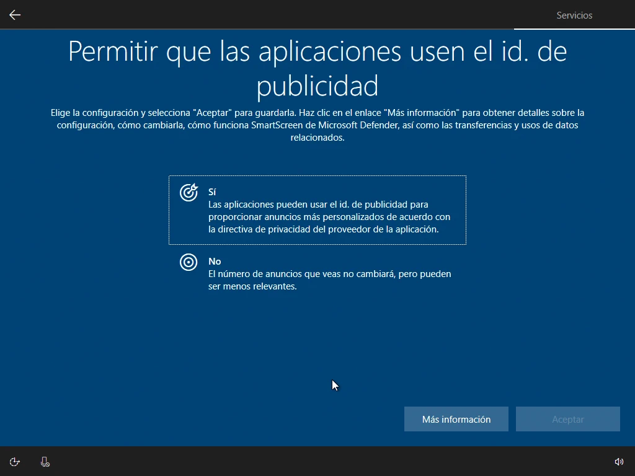
Task: Click text about less relevant ads
Action: coord(329,280)
